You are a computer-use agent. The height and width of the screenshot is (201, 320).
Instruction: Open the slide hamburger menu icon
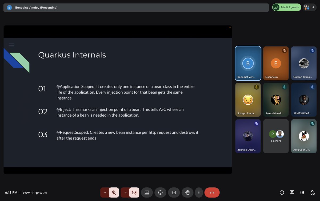click(x=11, y=45)
